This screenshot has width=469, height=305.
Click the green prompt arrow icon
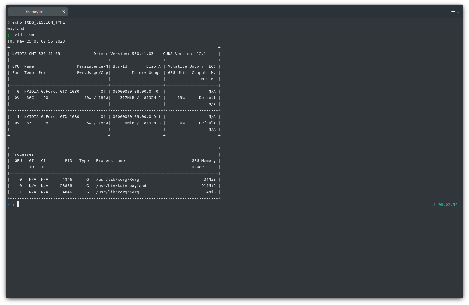(13, 205)
